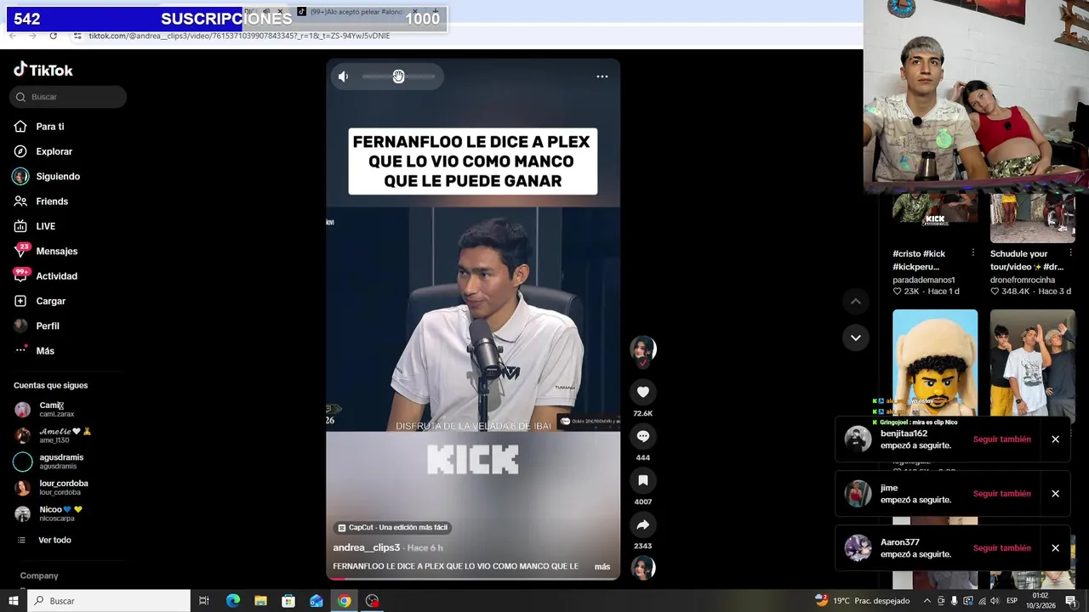This screenshot has width=1089, height=612.
Task: Reload the browser page
Action: coord(53,36)
